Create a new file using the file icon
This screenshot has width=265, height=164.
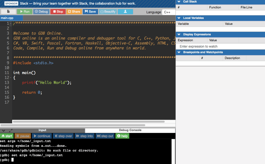pos(8,11)
